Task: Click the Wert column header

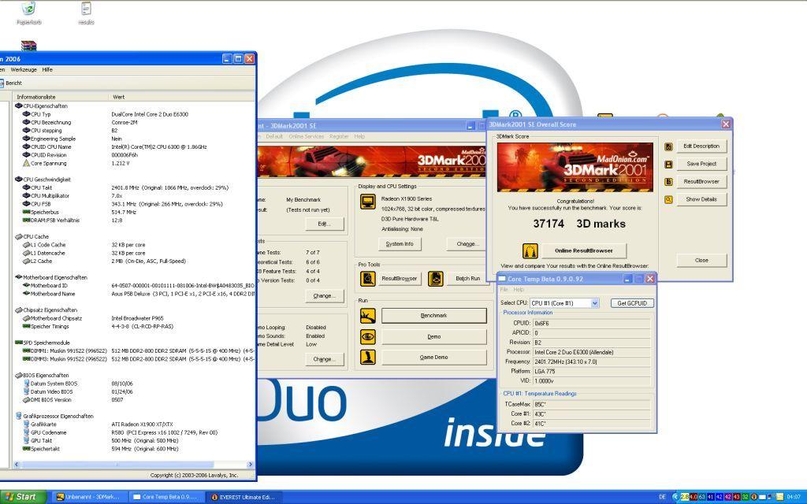Action: [x=182, y=97]
